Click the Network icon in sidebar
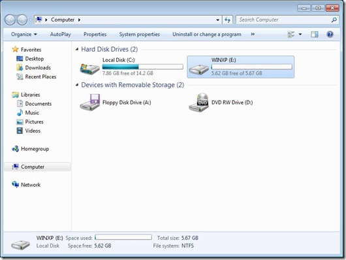346x260 pixels. coord(15,184)
